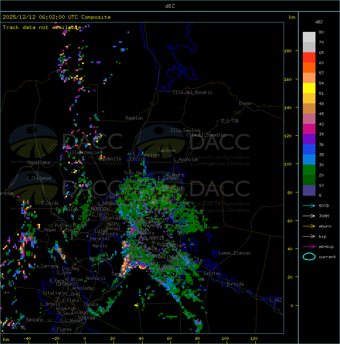Click the 'G_CRUZ' city label
Image resolution: width=340 pixels, height=344 pixels.
click(x=99, y=215)
